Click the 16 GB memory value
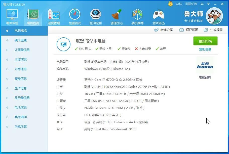This screenshot has height=154, width=229. pyautogui.click(x=125, y=94)
